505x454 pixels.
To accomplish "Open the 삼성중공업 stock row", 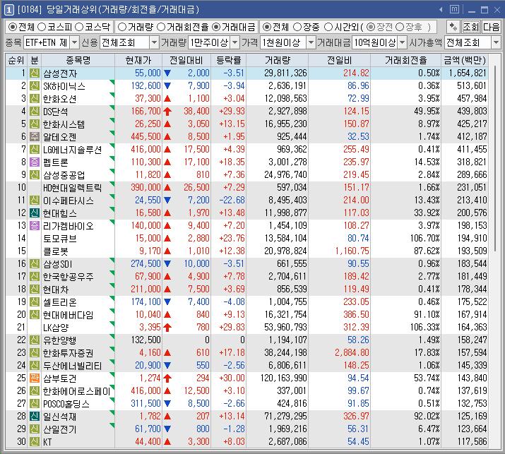I will pyautogui.click(x=246, y=175).
